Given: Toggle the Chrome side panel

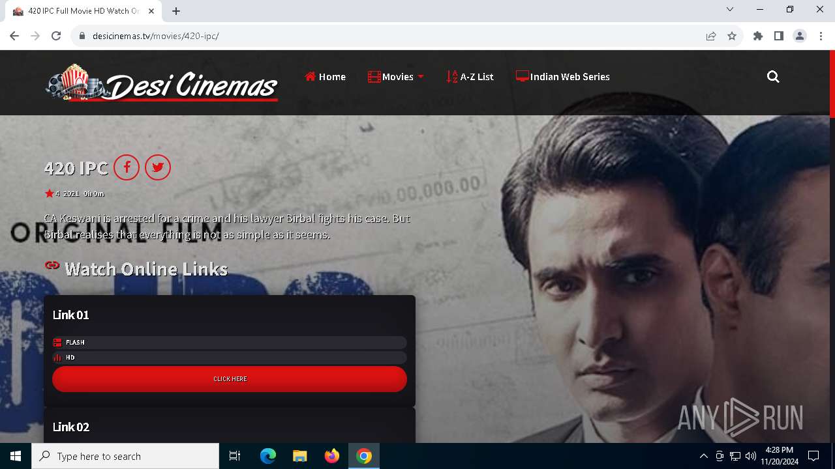Looking at the screenshot, I should [x=779, y=36].
